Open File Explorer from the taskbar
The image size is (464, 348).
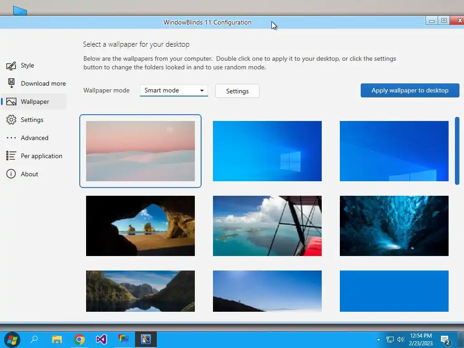click(x=57, y=339)
